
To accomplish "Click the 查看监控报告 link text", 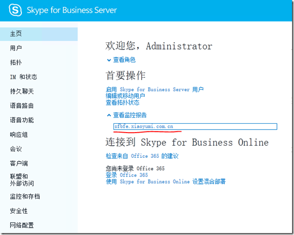I will click(130, 115).
